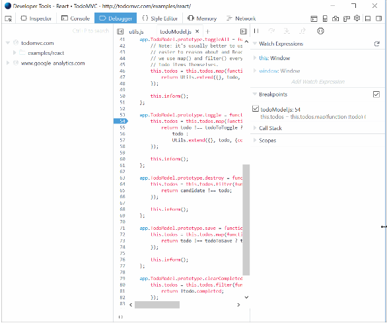Toggle the breakpoint marker on line 54
387x323 pixels.
pyautogui.click(x=121, y=121)
